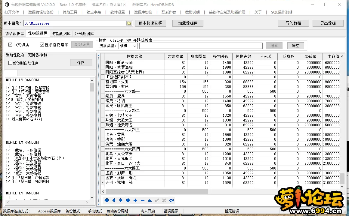This screenshot has width=349, height=216.
Task: Click greyed 搜索 button
Action: tap(274, 46)
